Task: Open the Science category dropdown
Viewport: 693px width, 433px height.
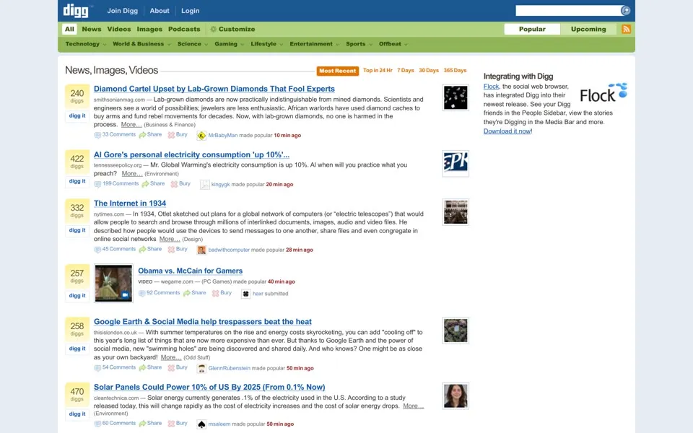Action: 192,44
